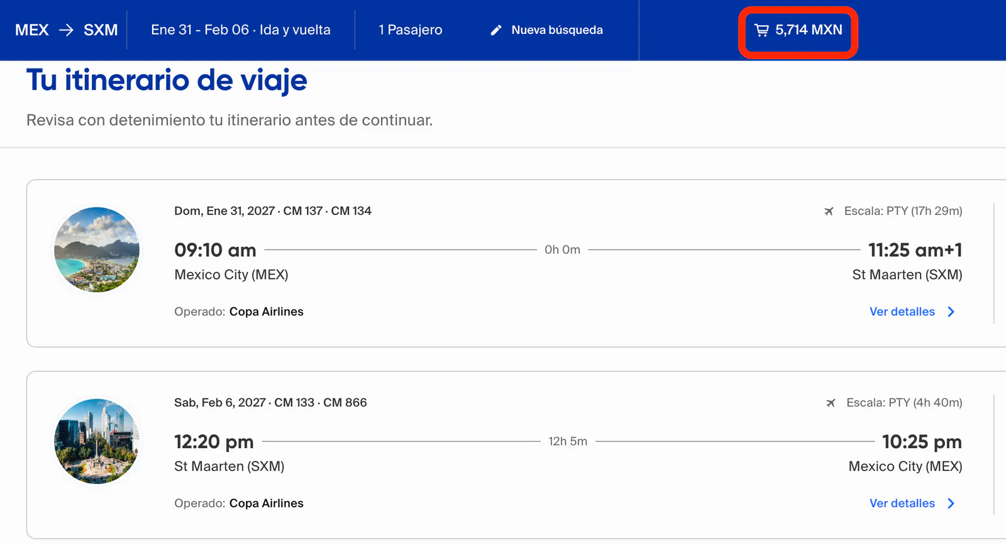
Task: Click the Revisa con detenimiento subtitle text
Action: [229, 120]
